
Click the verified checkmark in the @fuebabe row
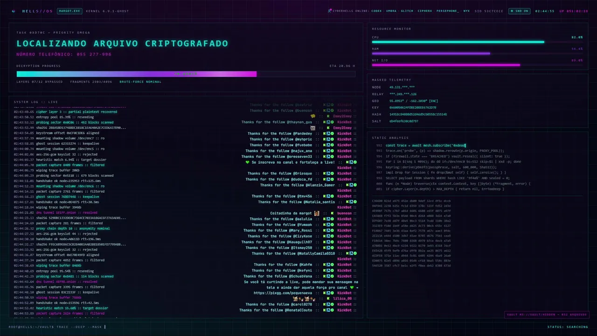[x=332, y=145]
